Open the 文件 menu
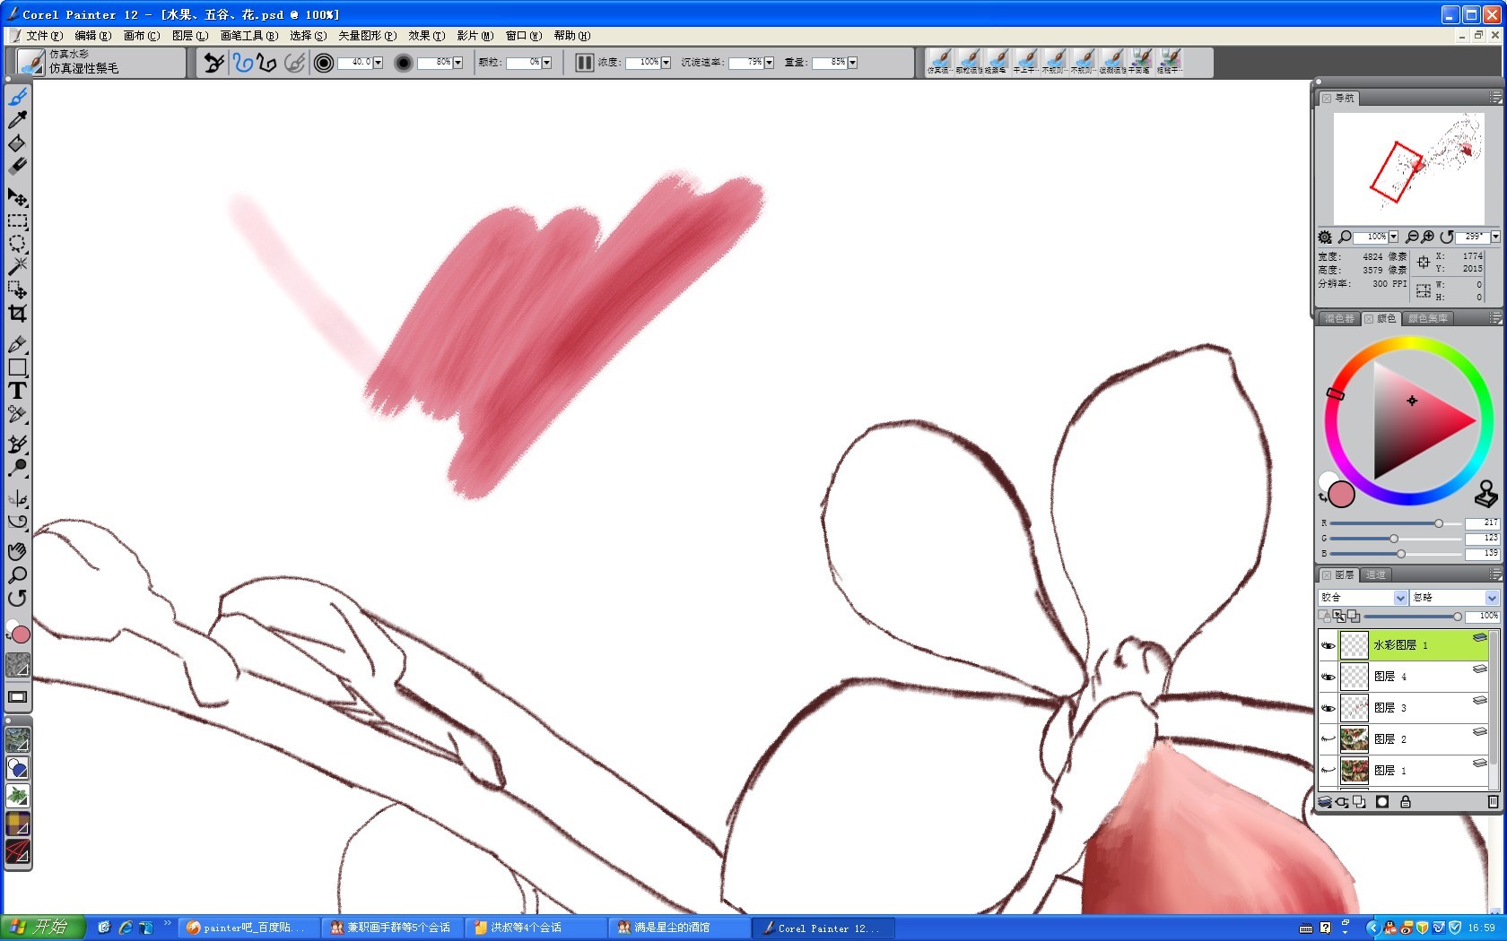This screenshot has width=1507, height=941. click(45, 36)
